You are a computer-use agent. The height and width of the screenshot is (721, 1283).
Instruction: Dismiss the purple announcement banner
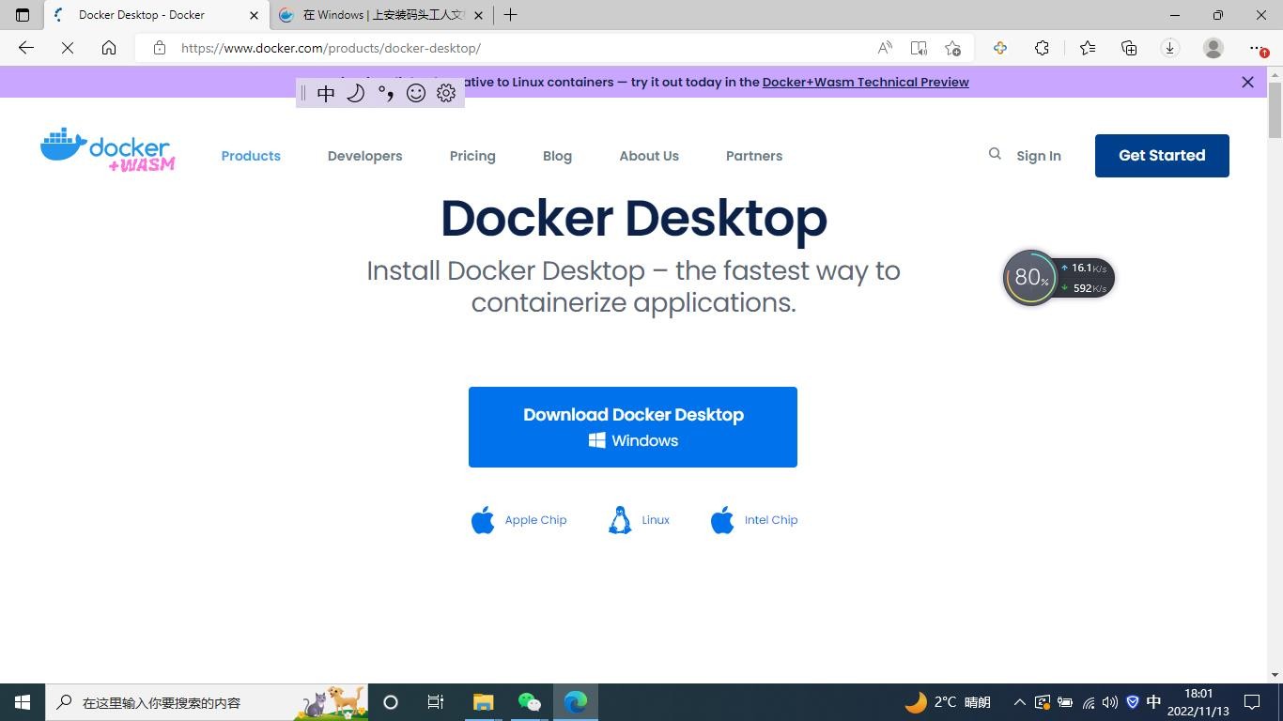1247,82
